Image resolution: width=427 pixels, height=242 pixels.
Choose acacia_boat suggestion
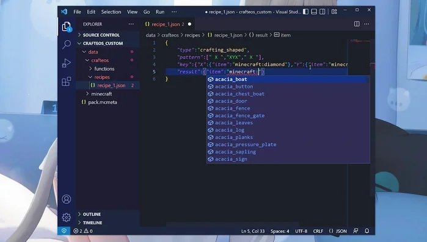point(288,79)
